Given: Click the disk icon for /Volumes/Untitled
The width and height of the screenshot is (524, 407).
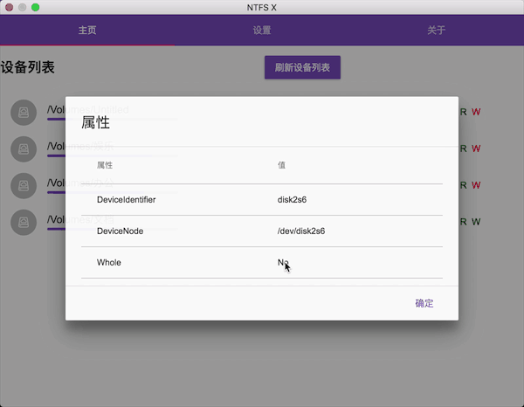Looking at the screenshot, I should tap(24, 113).
